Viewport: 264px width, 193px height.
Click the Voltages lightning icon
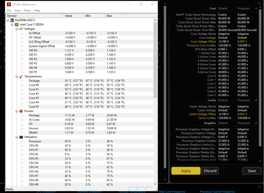[21, 29]
